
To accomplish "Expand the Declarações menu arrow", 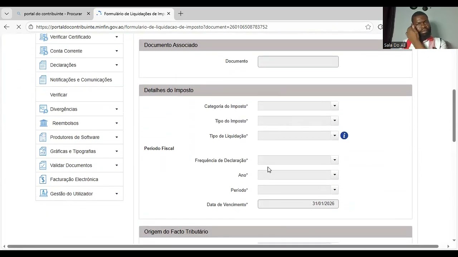I will point(117,65).
